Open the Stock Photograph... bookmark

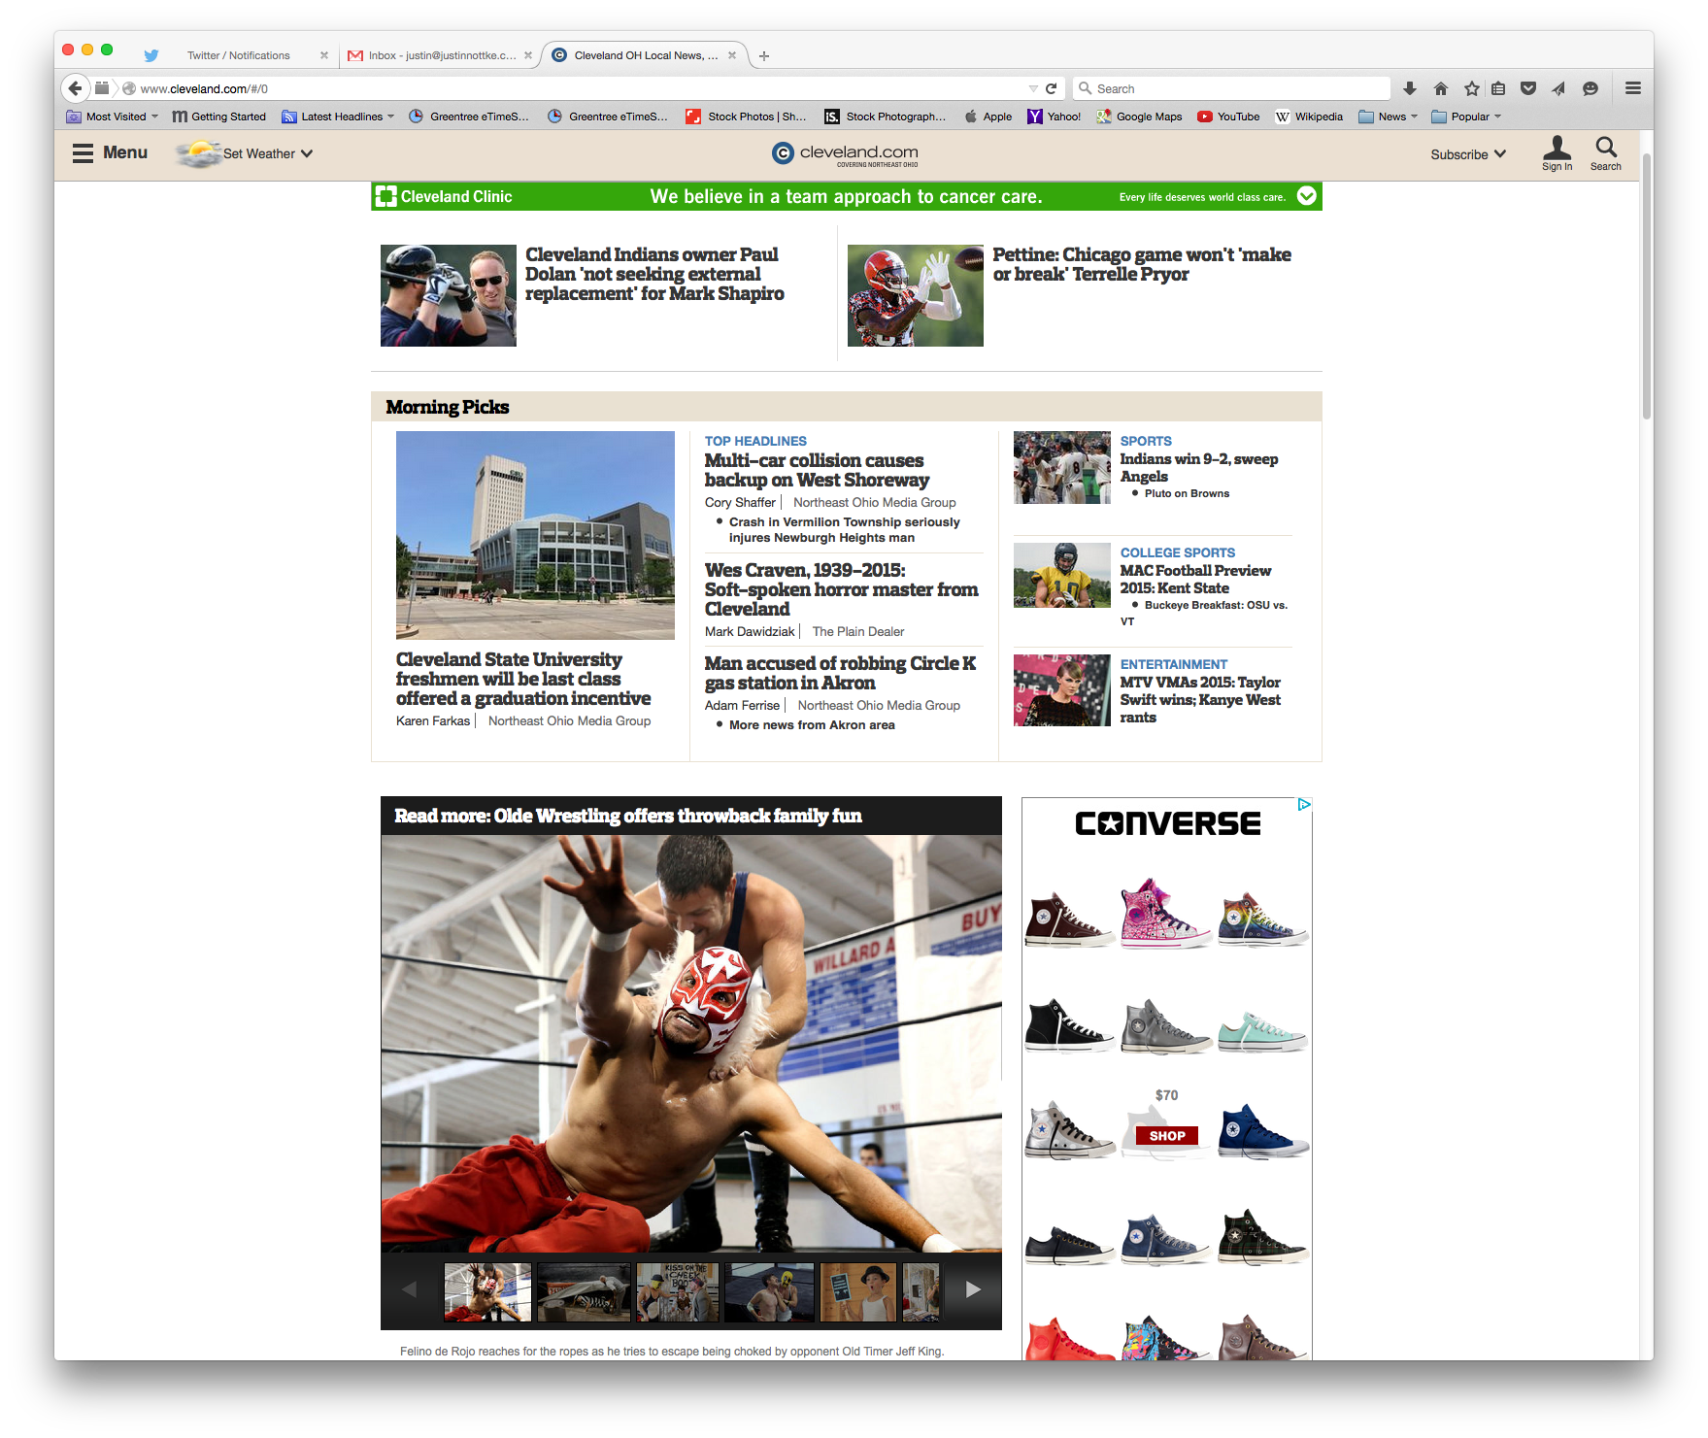tap(885, 117)
